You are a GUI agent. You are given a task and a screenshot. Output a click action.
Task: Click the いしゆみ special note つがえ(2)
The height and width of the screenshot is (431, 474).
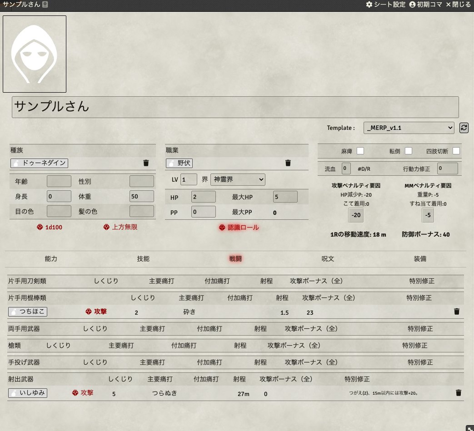pyautogui.click(x=384, y=393)
